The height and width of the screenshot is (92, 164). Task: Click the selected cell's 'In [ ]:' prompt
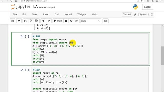[x=25, y=36]
